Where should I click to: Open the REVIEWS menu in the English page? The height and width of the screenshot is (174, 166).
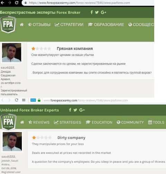click(x=39, y=122)
